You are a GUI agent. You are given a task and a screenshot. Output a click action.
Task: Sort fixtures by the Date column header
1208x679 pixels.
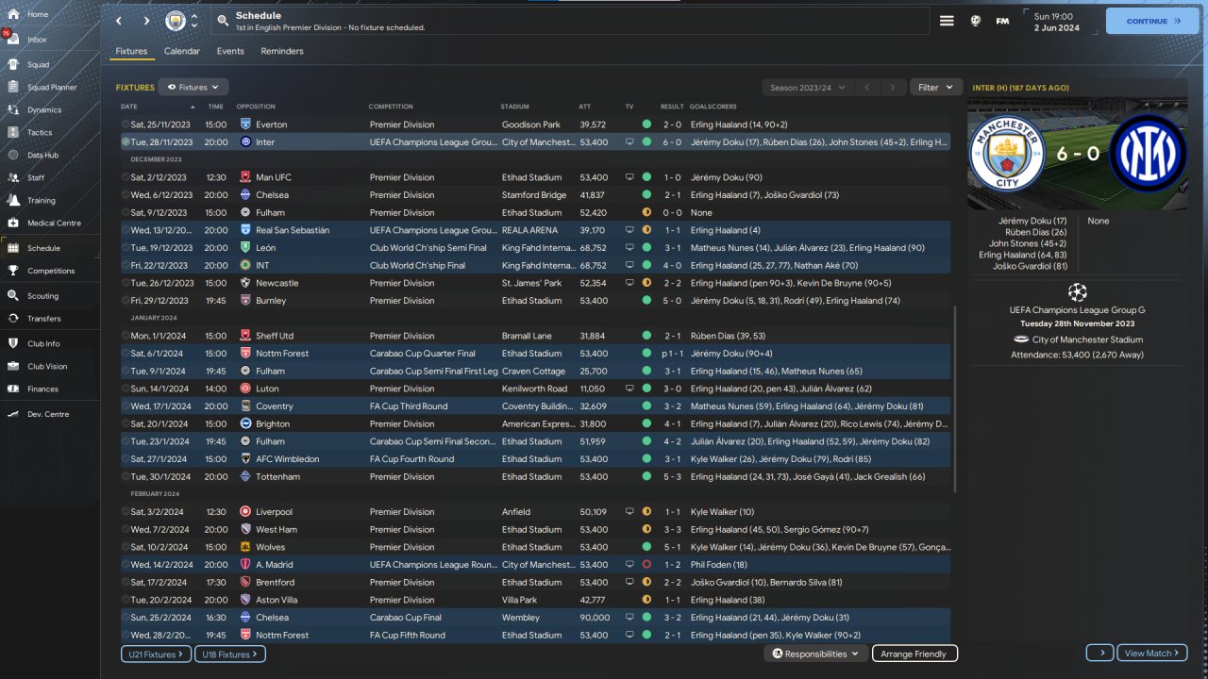(x=129, y=107)
